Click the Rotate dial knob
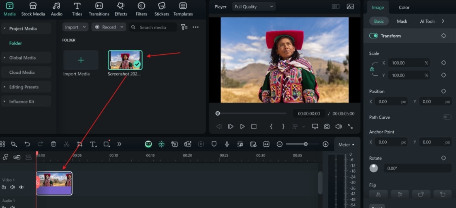Image resolution: width=456 pixels, height=208 pixels. pos(374,168)
